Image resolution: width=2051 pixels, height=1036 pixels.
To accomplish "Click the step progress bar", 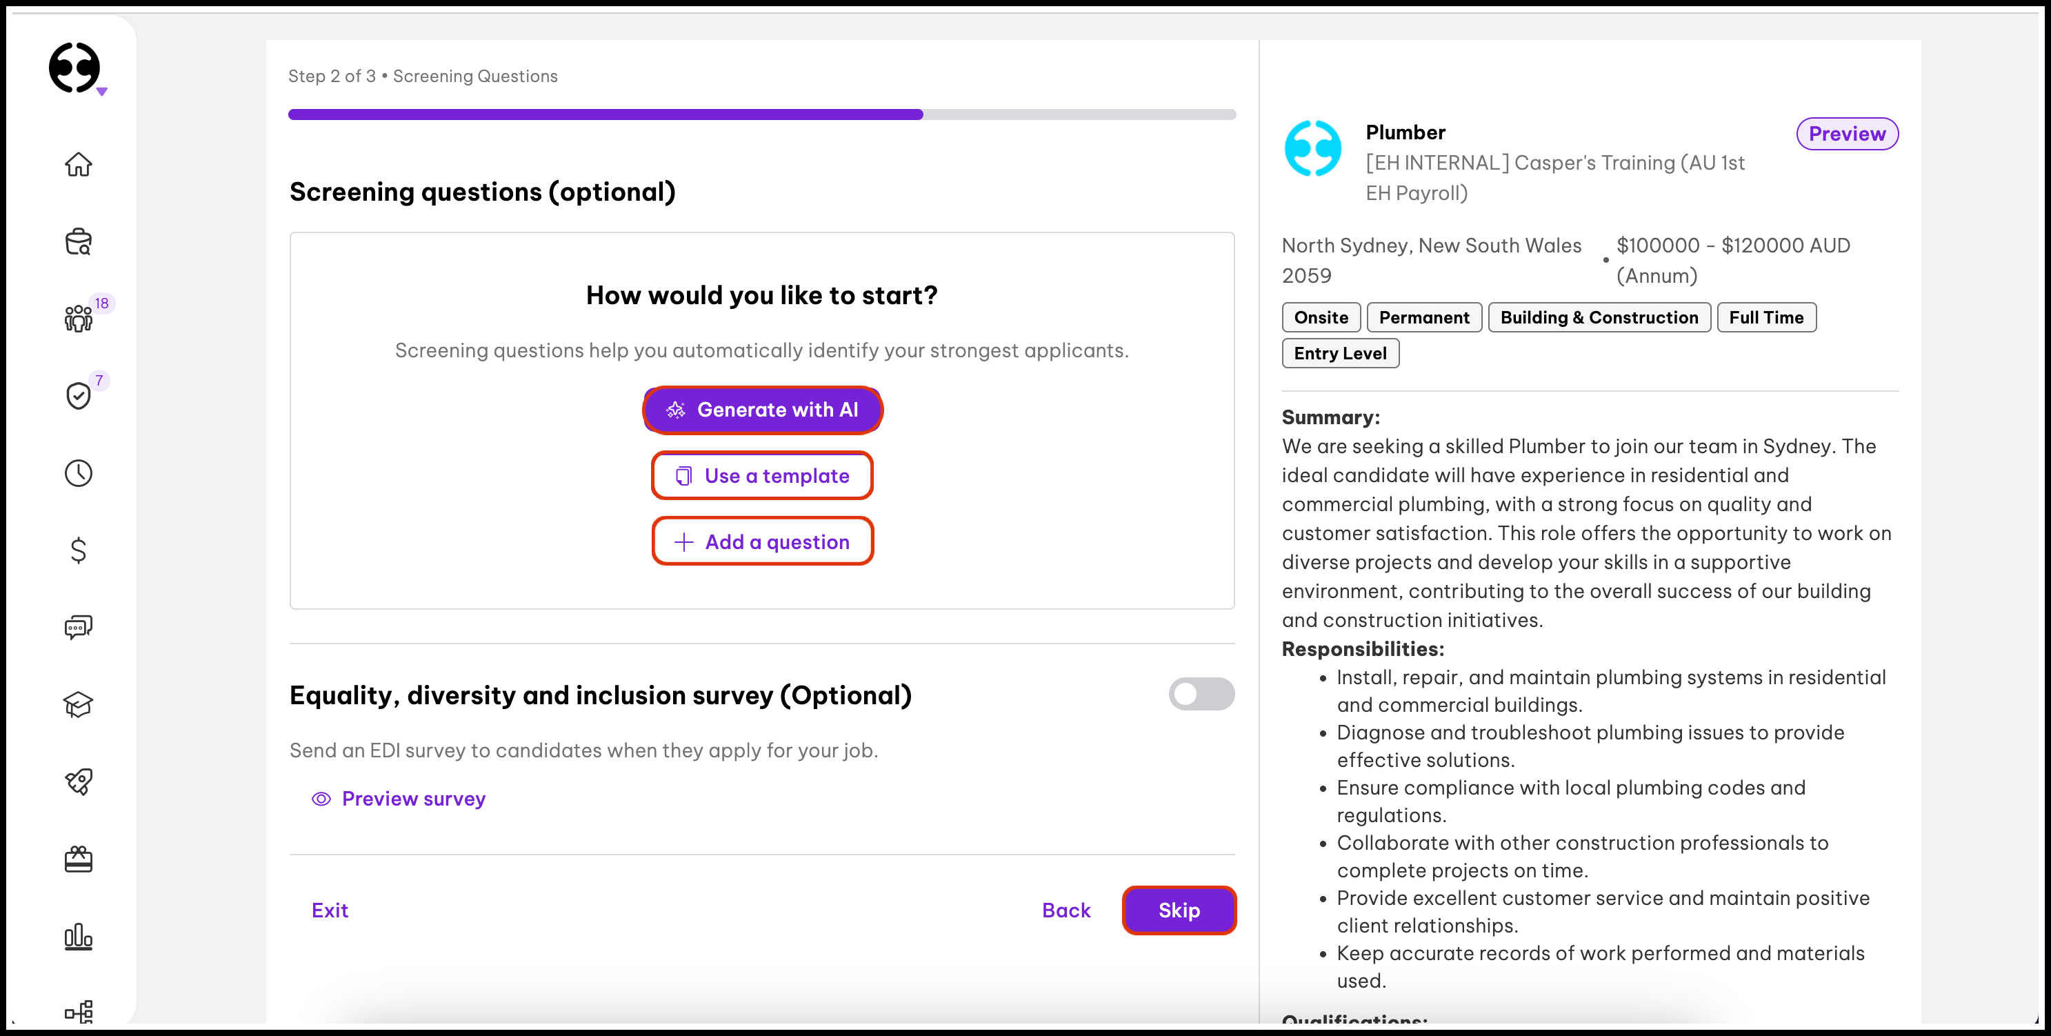I will click(761, 114).
